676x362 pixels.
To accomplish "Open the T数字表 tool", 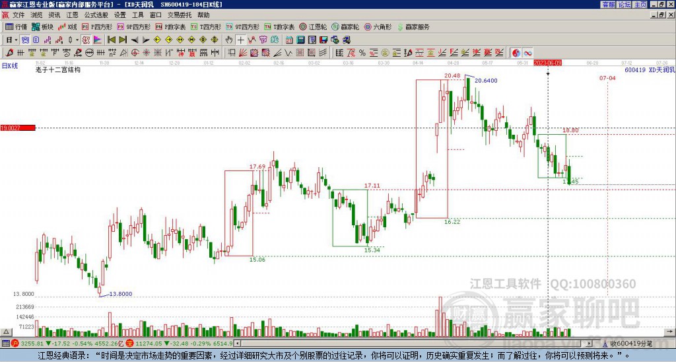I will pyautogui.click(x=279, y=26).
